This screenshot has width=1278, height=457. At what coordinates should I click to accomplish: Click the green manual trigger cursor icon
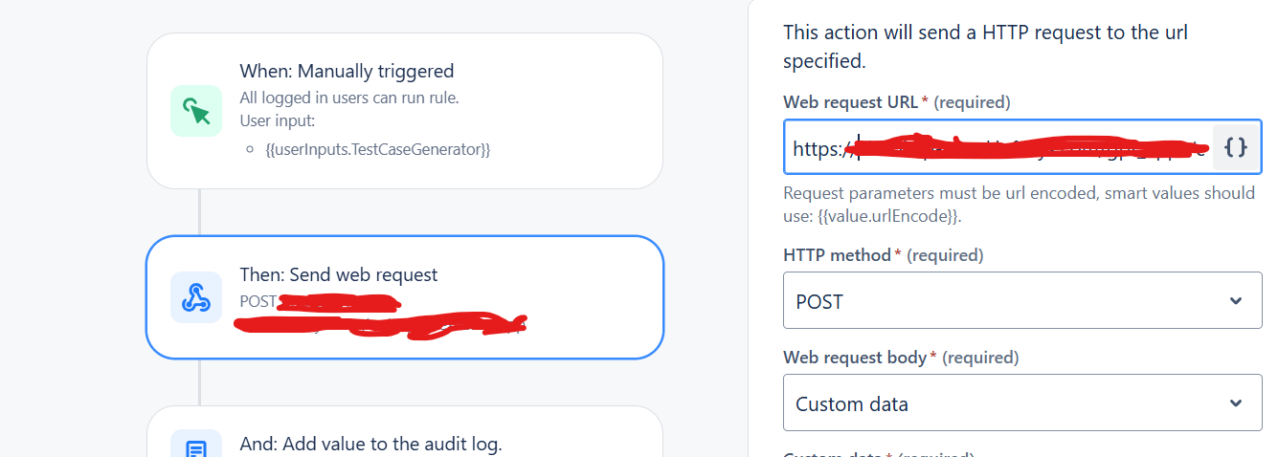point(196,111)
